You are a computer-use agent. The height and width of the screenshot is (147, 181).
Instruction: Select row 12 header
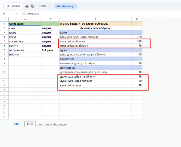pyautogui.click(x=4, y=72)
